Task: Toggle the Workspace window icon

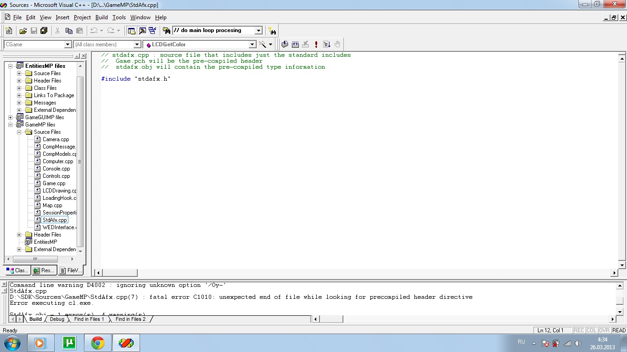Action: [x=132, y=31]
